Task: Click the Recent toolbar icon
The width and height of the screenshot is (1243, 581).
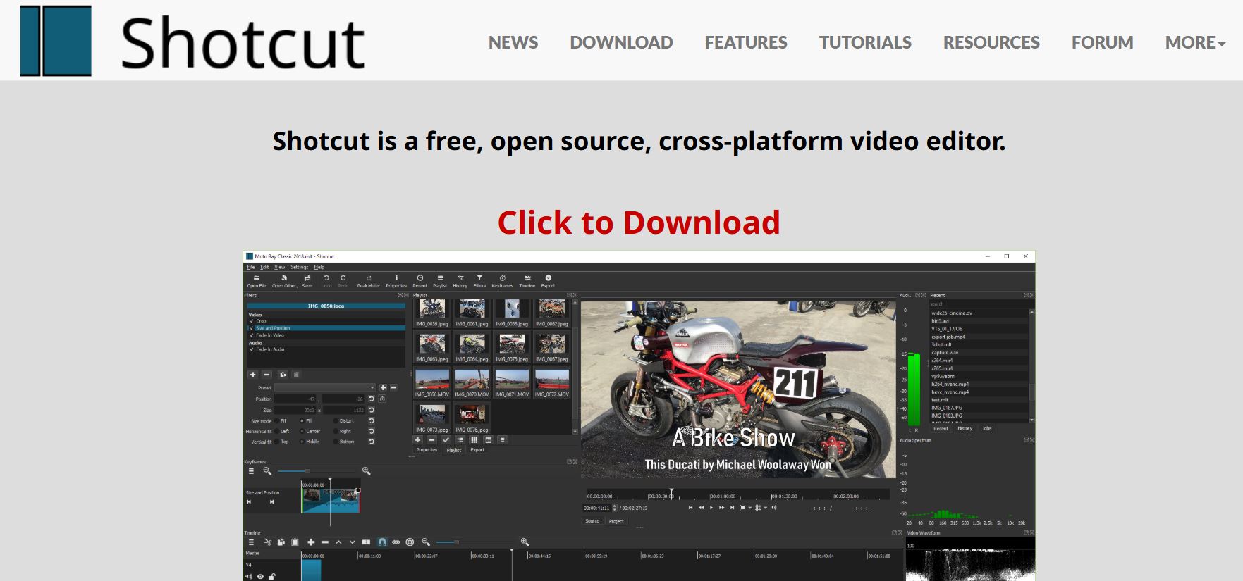Action: pos(420,281)
